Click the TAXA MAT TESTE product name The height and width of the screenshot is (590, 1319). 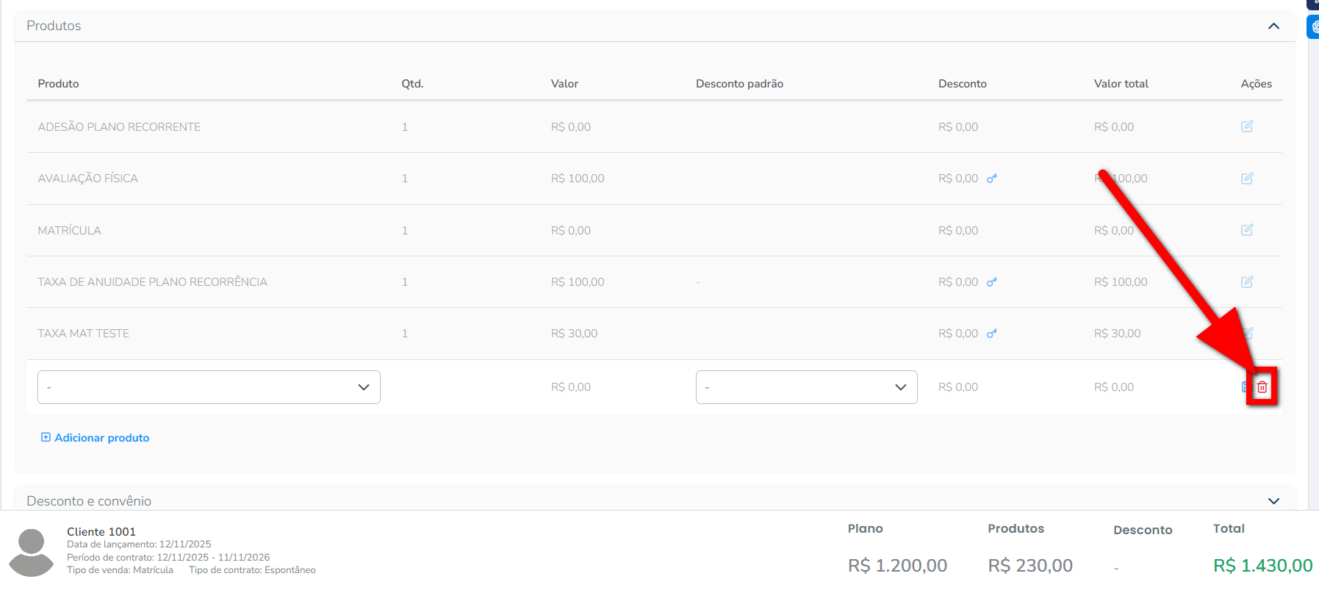tap(83, 334)
